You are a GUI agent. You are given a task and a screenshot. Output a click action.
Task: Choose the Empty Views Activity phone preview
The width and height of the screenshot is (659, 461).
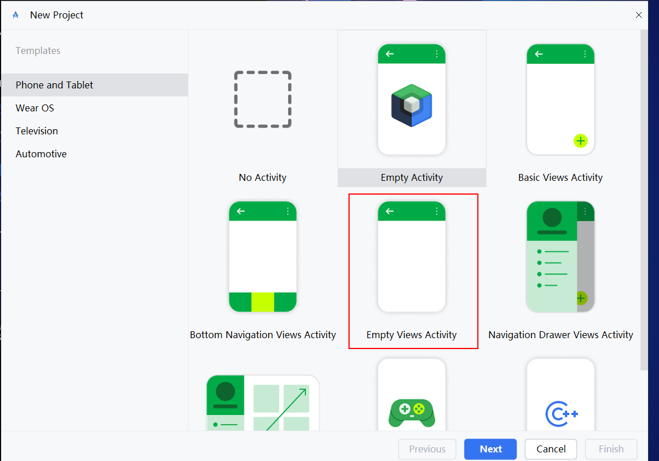point(412,257)
